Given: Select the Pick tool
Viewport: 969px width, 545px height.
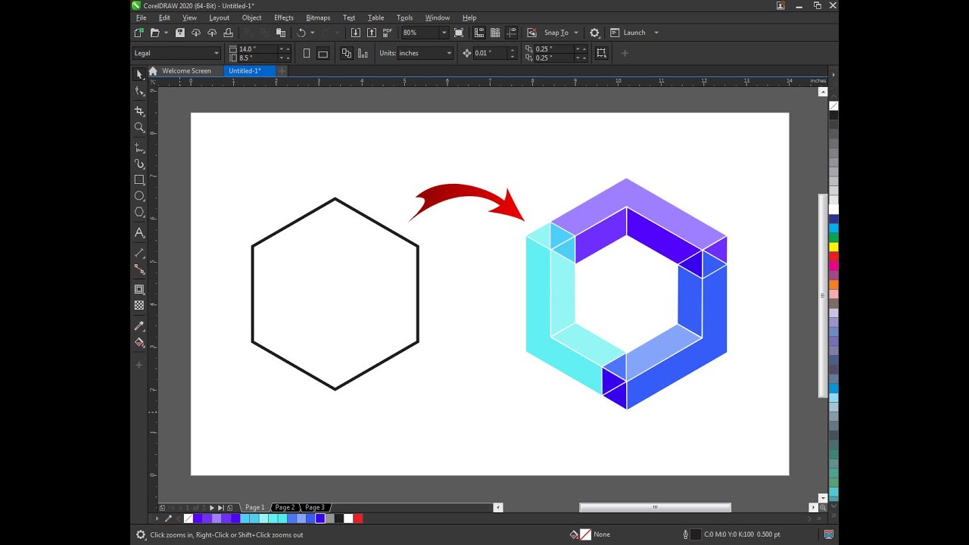Looking at the screenshot, I should coord(139,74).
